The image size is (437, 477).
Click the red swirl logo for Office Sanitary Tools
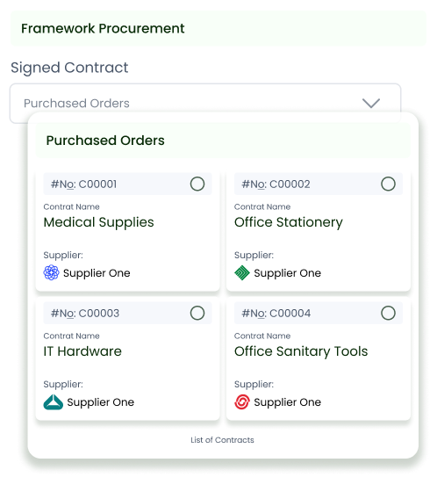242,401
